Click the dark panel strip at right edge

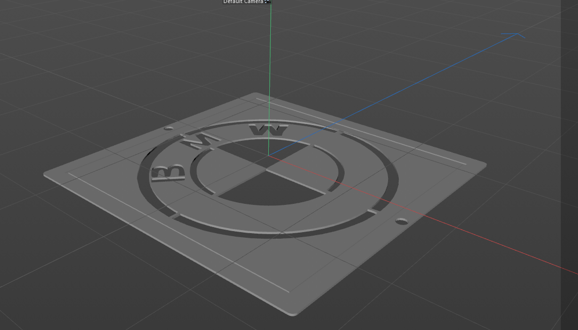pyautogui.click(x=569, y=165)
